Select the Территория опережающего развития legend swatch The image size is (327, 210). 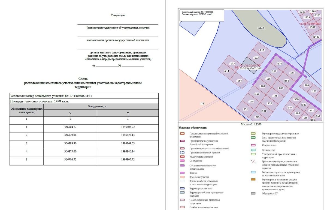click(x=253, y=134)
